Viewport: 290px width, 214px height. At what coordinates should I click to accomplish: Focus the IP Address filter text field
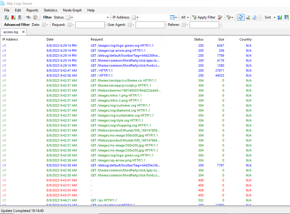coord(154,17)
